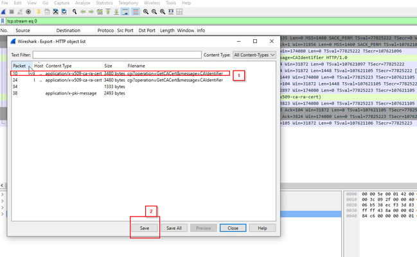
Task: Reset text to normal size icon
Action: [x=163, y=12]
